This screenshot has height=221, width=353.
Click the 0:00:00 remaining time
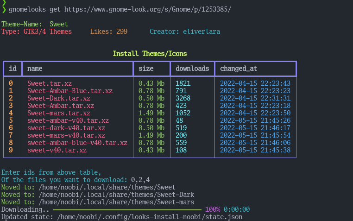pyautogui.click(x=237, y=209)
